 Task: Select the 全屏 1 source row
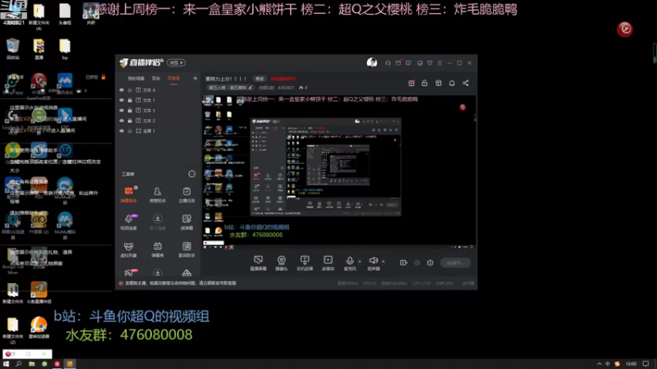pos(158,131)
